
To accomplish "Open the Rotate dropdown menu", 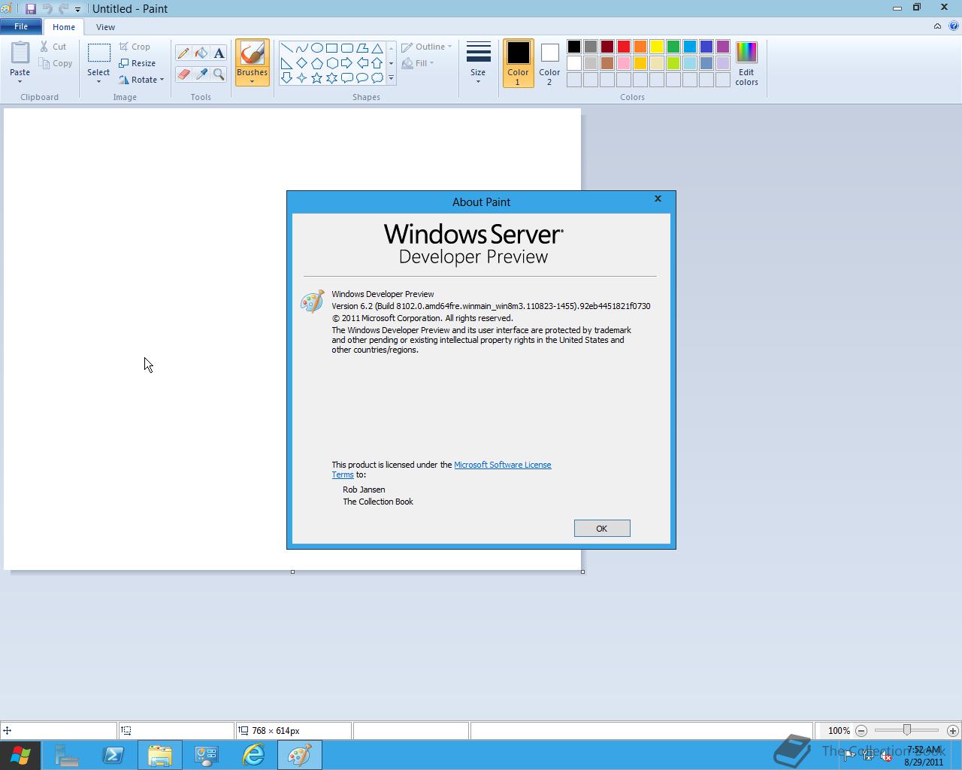I will (141, 80).
